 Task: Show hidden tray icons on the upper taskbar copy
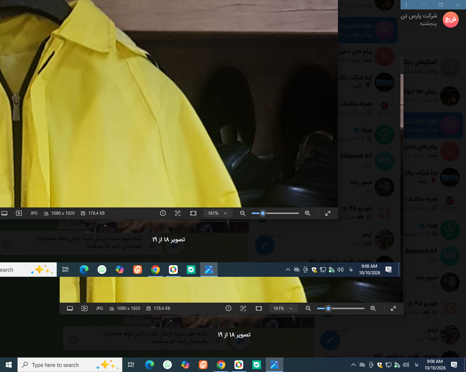pos(288,270)
